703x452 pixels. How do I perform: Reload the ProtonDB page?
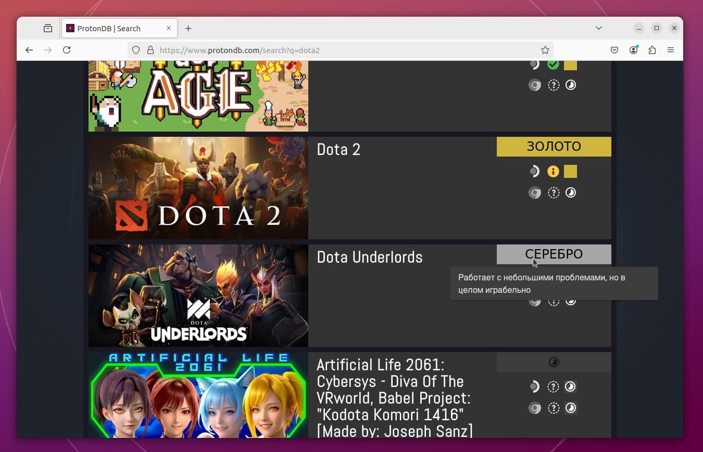(67, 50)
